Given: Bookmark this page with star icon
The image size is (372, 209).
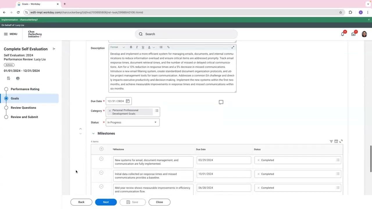Looking at the screenshot, I should click(341, 12).
